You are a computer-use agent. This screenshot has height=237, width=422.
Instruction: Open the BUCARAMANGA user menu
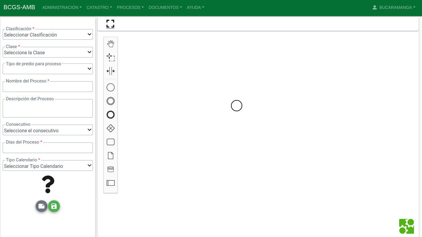coord(394,7)
